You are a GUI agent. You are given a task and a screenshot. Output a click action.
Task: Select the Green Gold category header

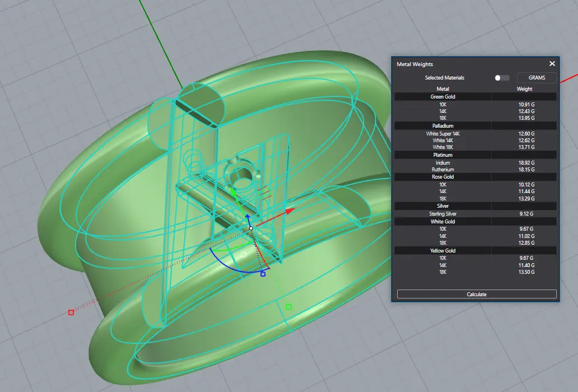[x=442, y=96]
